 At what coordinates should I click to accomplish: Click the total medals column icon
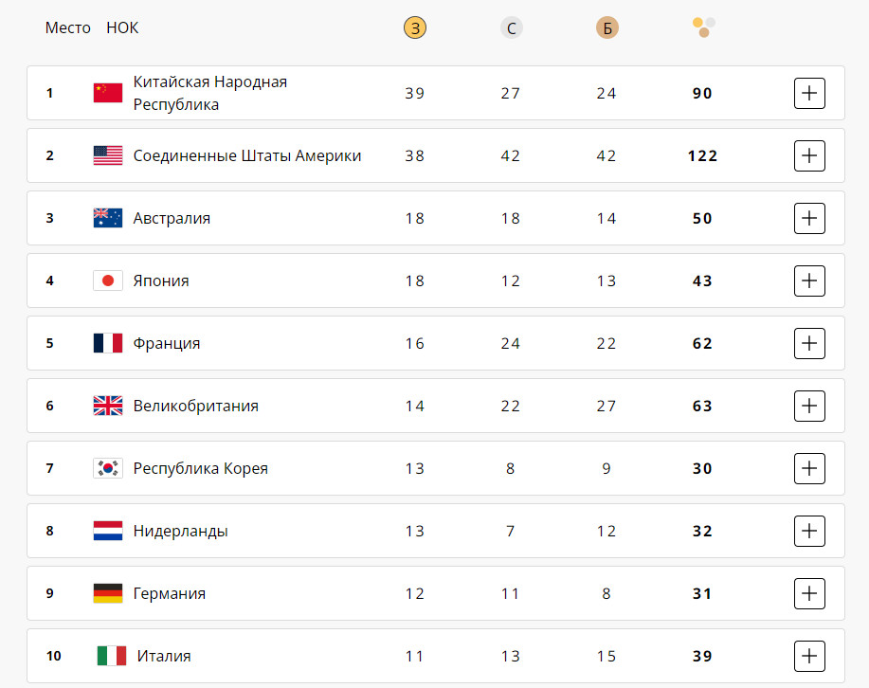tap(702, 27)
